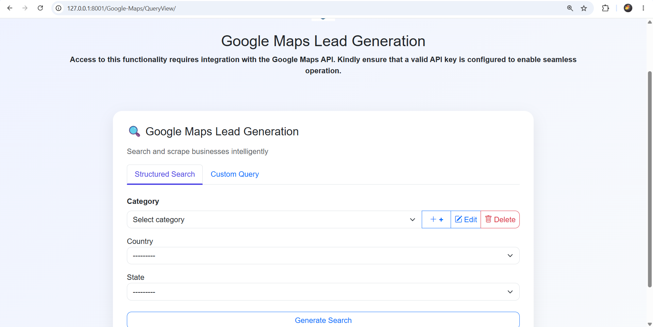Reload the page with the refresh icon

click(x=40, y=8)
